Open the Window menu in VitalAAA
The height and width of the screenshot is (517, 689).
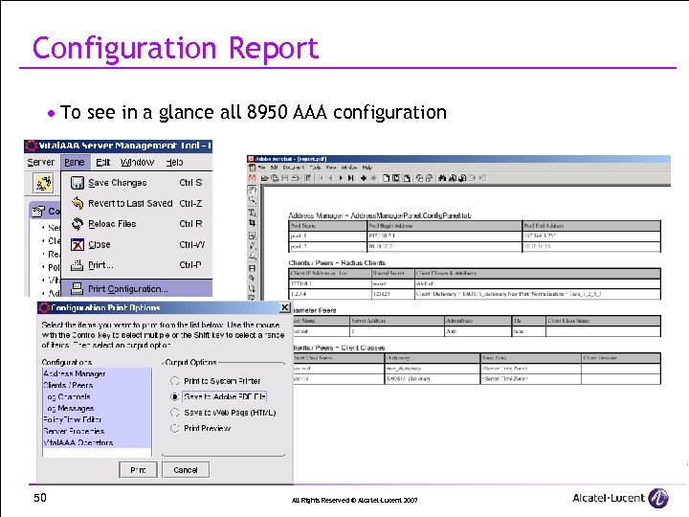coord(137,162)
